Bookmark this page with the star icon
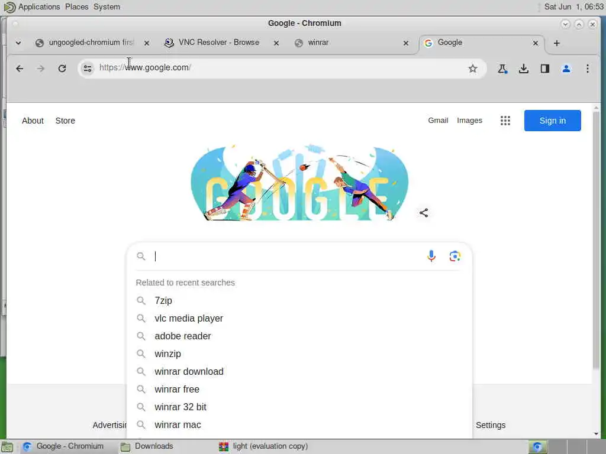This screenshot has width=606, height=454. (473, 69)
